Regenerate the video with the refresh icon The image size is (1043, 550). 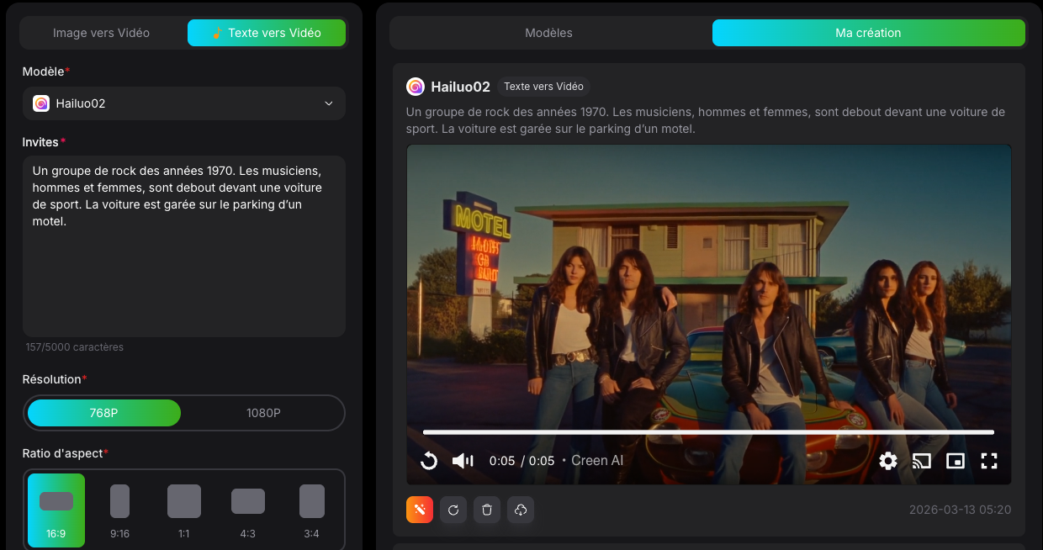pos(453,510)
